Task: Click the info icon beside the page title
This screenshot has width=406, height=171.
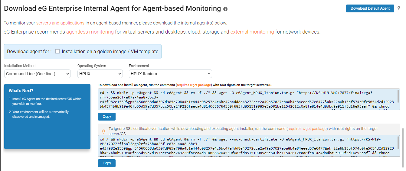Action: pos(225,9)
